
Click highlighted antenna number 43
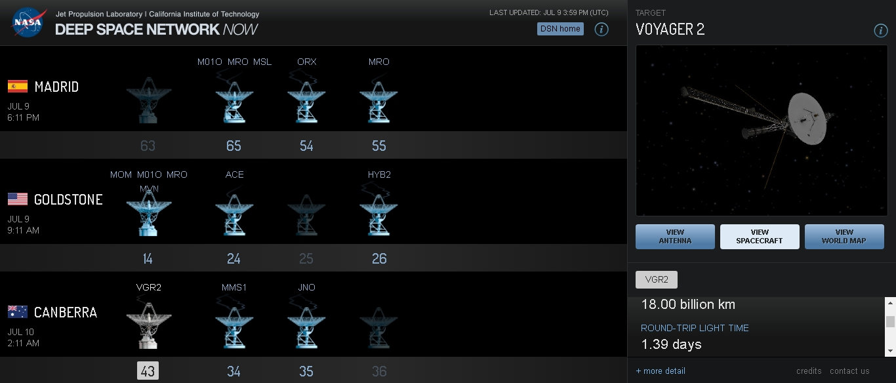click(148, 371)
